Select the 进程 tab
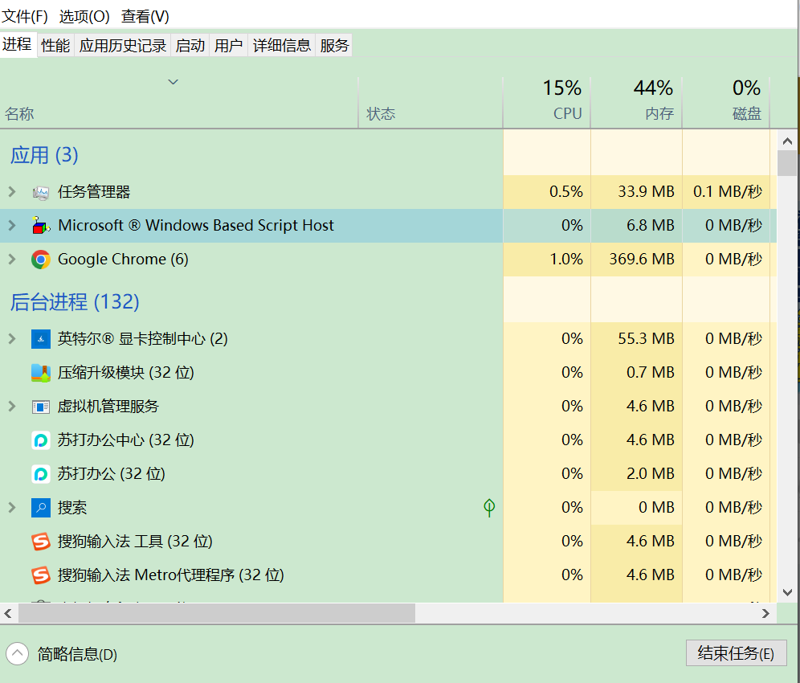 (18, 44)
